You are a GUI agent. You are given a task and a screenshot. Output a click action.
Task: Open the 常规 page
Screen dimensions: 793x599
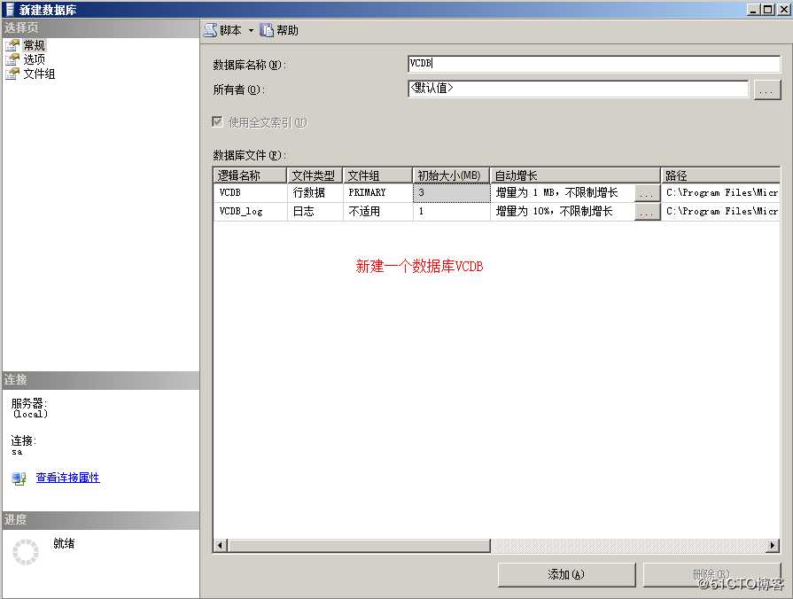[34, 45]
